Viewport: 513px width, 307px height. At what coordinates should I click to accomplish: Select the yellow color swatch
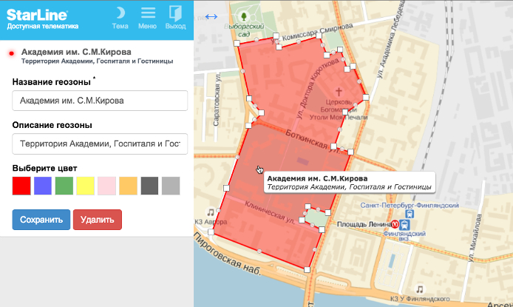86,186
